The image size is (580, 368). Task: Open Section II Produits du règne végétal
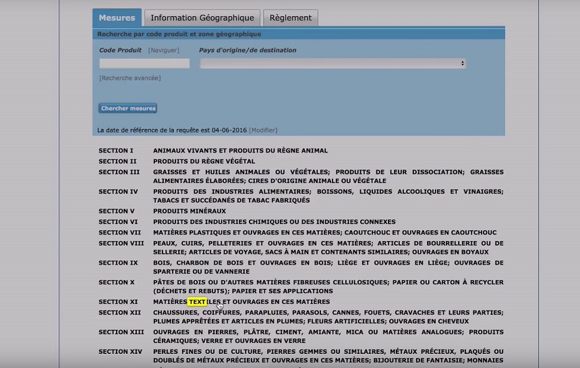204,161
